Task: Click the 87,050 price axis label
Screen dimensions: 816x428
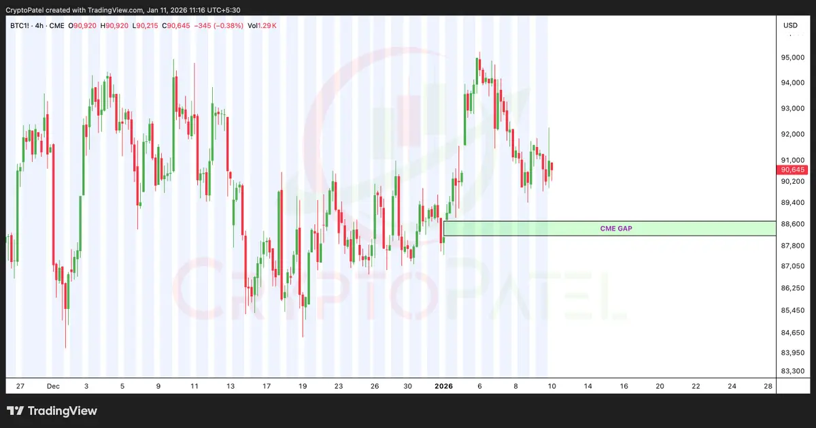Action: pyautogui.click(x=792, y=266)
